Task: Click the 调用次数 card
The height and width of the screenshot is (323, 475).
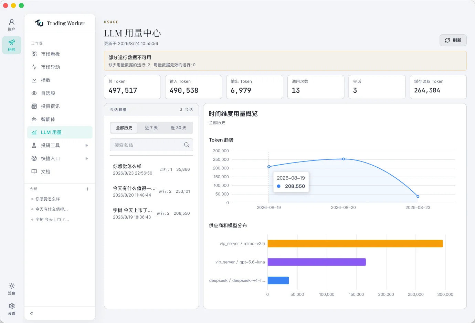Action: [x=316, y=87]
